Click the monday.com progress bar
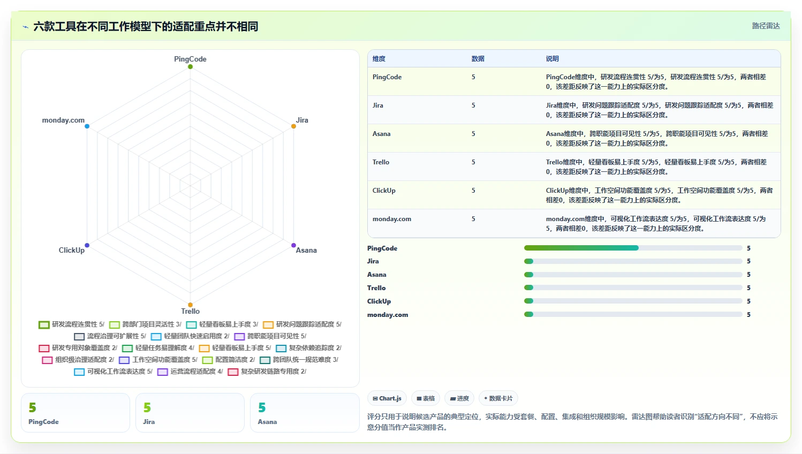Screen dimensions: 802x454 (x=633, y=314)
